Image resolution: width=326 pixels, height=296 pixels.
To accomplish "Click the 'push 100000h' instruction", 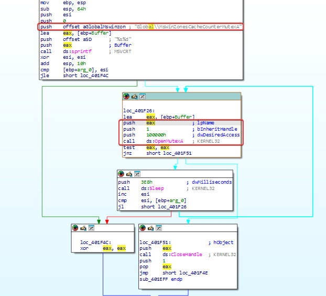I will click(145, 135).
